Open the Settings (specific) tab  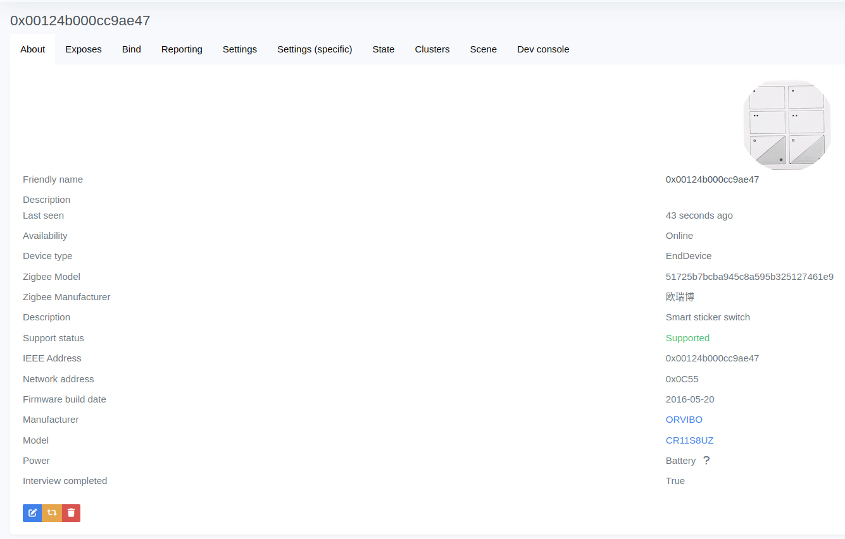coord(315,49)
